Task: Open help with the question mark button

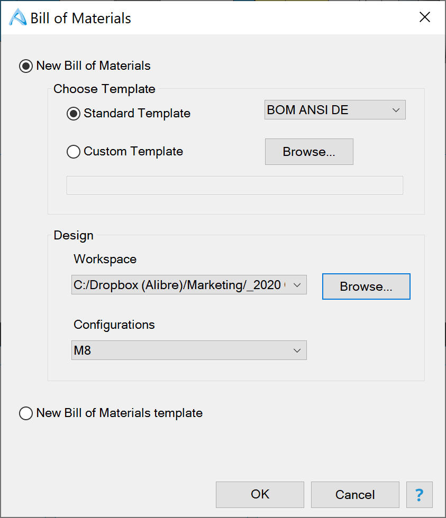Action: [419, 495]
